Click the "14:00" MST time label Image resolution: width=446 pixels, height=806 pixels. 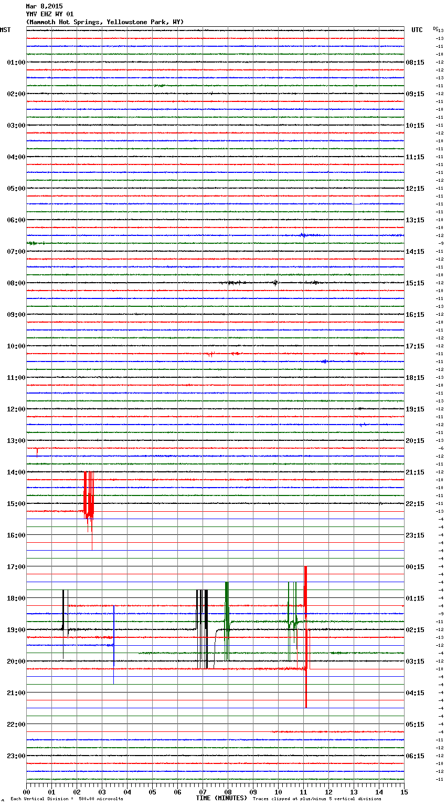(x=16, y=472)
